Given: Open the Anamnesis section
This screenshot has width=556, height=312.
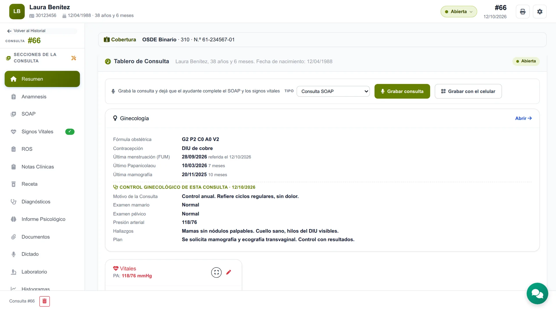Looking at the screenshot, I should point(42,96).
